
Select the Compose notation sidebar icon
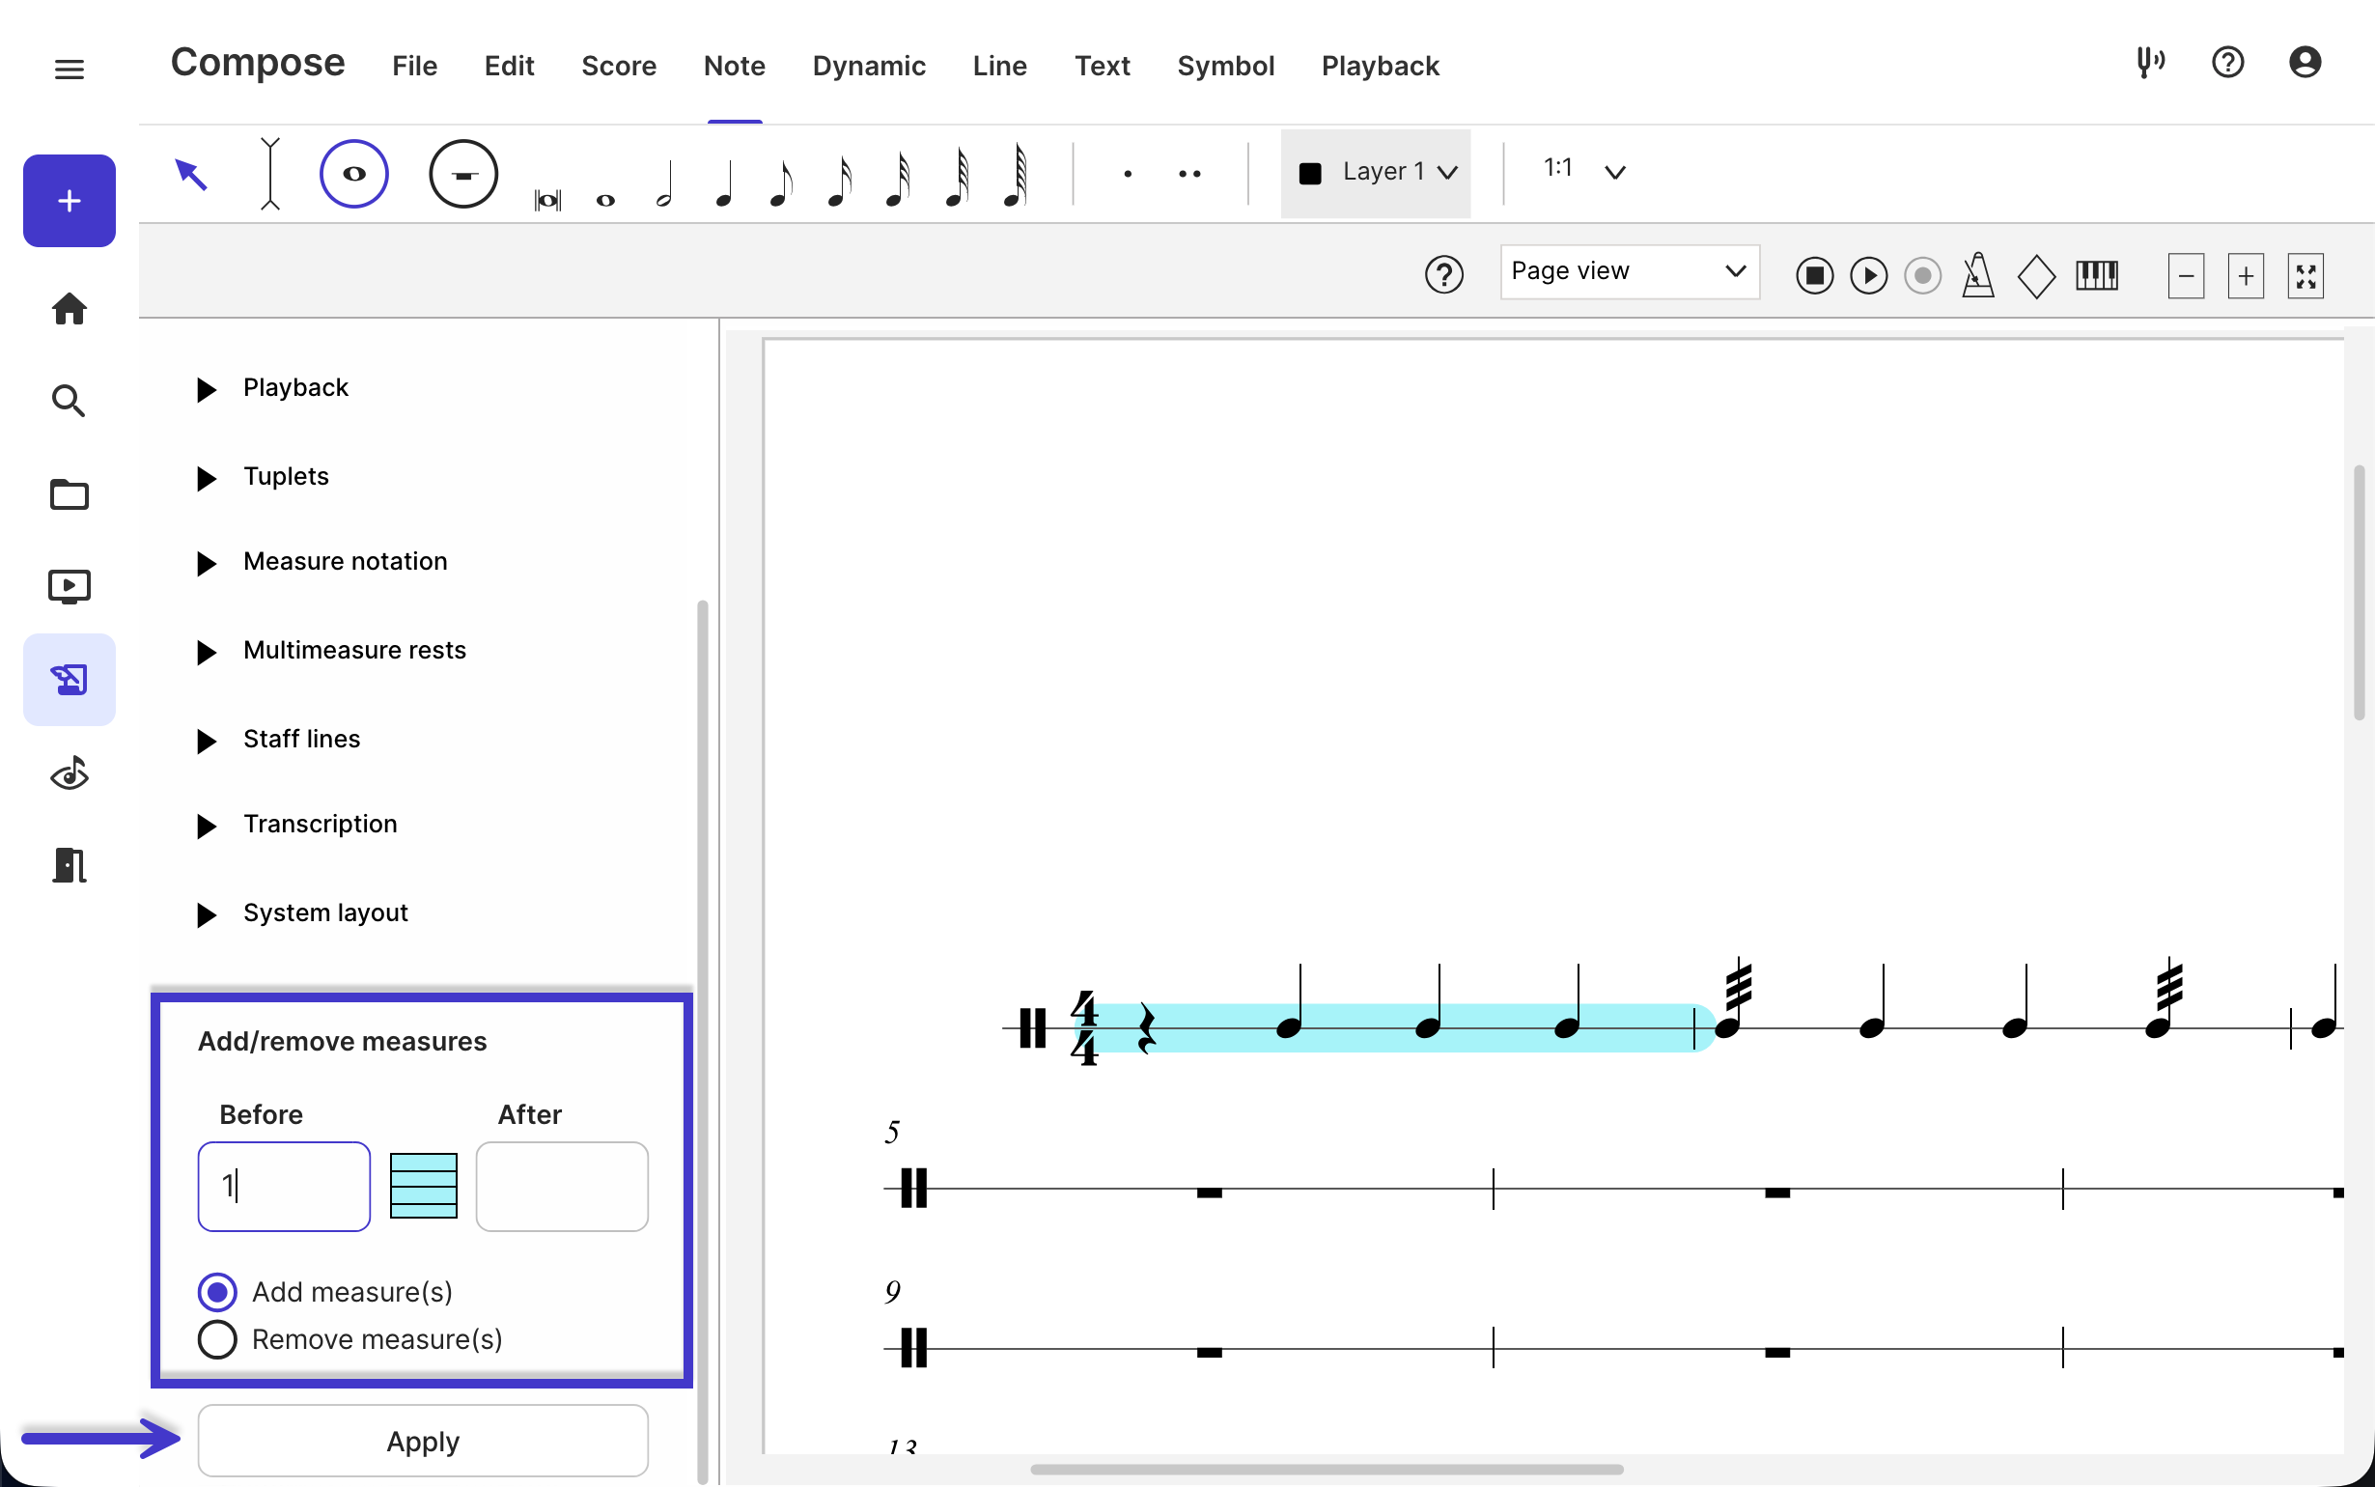point(69,680)
